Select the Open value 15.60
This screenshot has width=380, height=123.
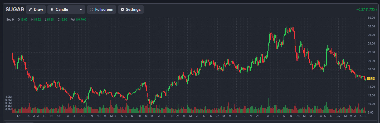coord(24,19)
